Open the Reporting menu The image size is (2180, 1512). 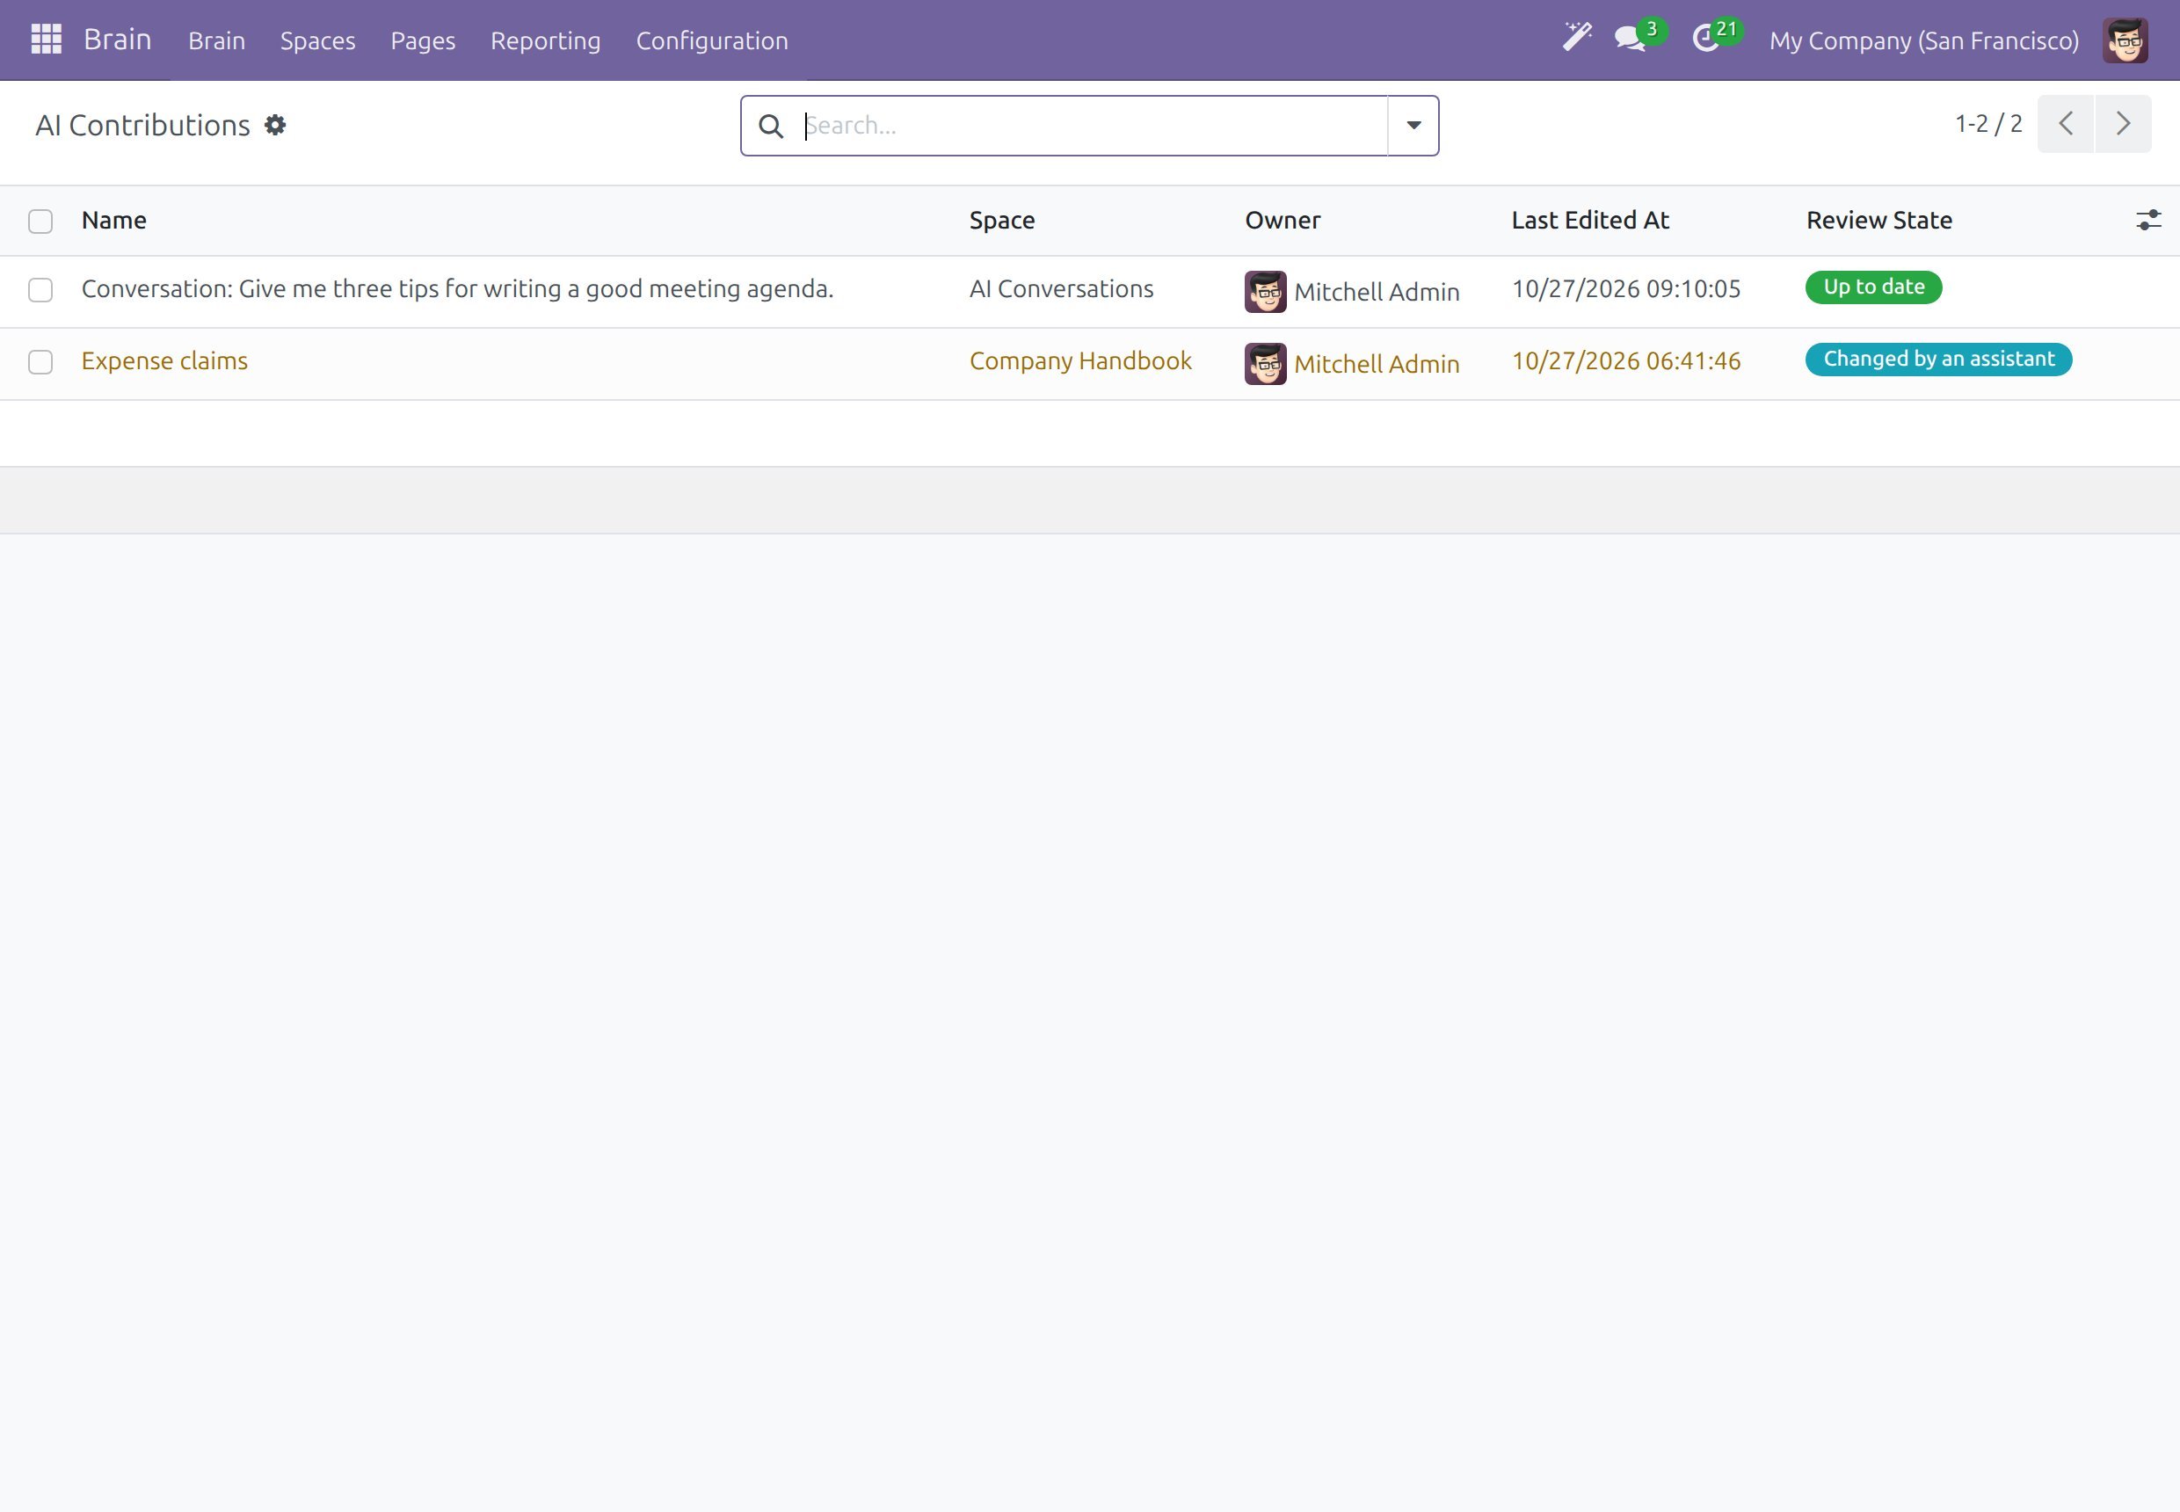pyautogui.click(x=546, y=40)
